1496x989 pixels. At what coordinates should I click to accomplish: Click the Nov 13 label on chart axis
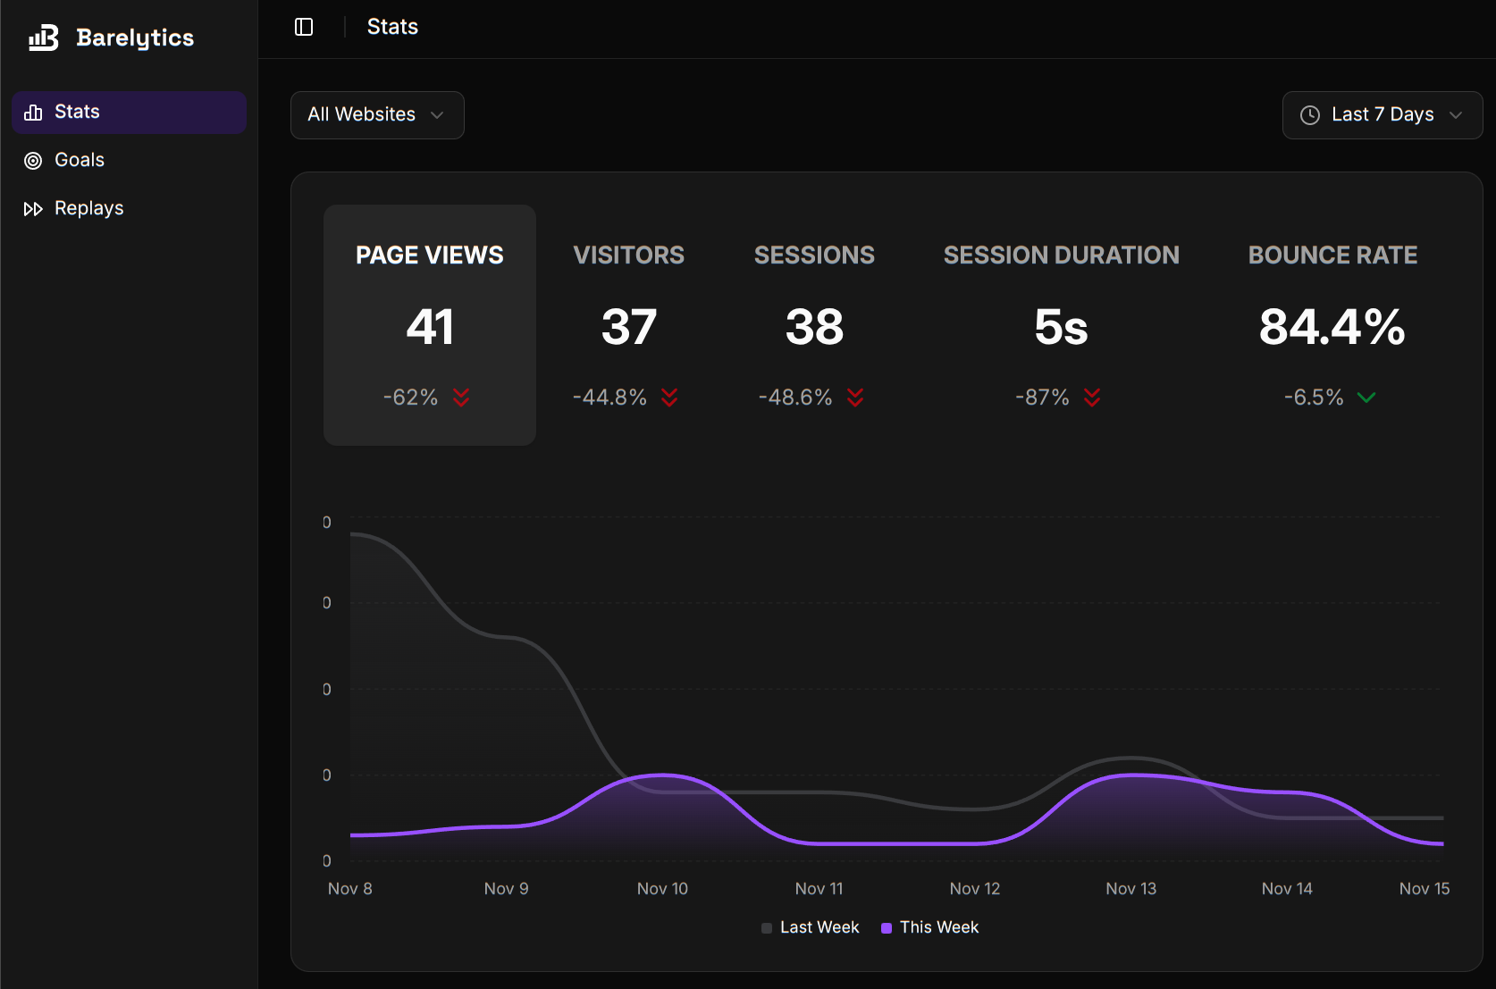coord(1130,889)
